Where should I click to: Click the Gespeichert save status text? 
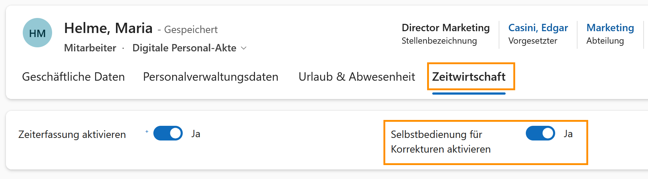(x=191, y=30)
